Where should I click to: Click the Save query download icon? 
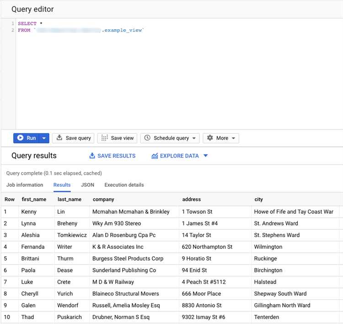tap(59, 138)
